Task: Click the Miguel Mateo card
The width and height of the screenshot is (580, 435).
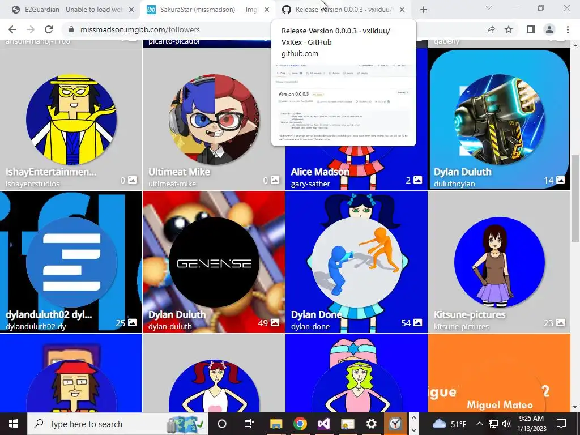Action: pyautogui.click(x=500, y=373)
